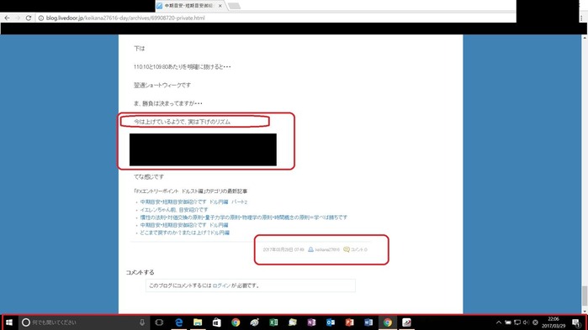Launch Outlook from the taskbar
This screenshot has width=588, height=330.
tap(331, 322)
